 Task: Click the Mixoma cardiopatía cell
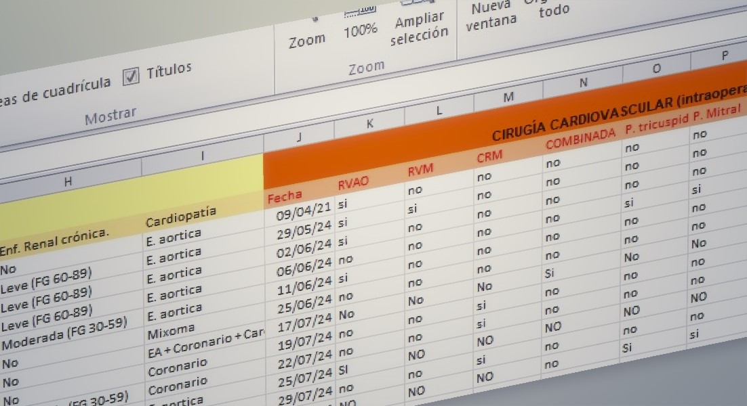pyautogui.click(x=171, y=332)
